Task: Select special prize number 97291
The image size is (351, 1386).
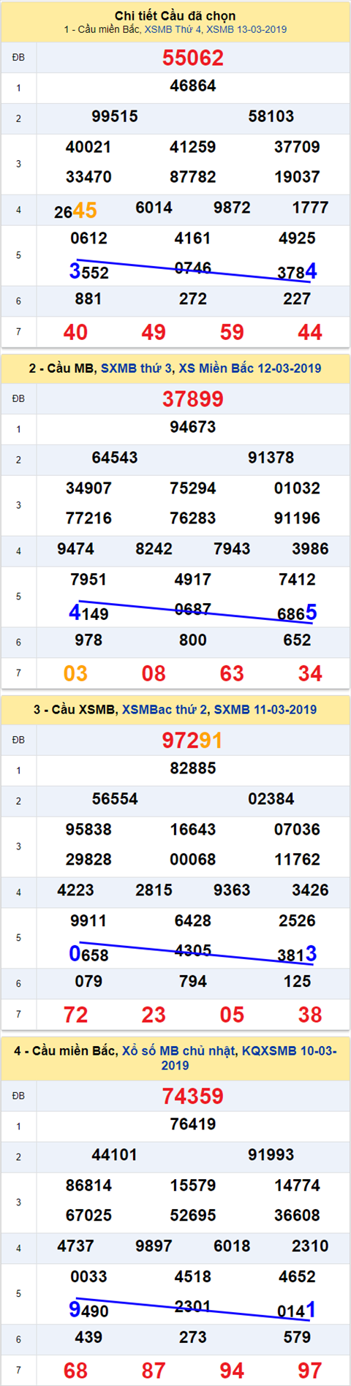Action: point(192,741)
